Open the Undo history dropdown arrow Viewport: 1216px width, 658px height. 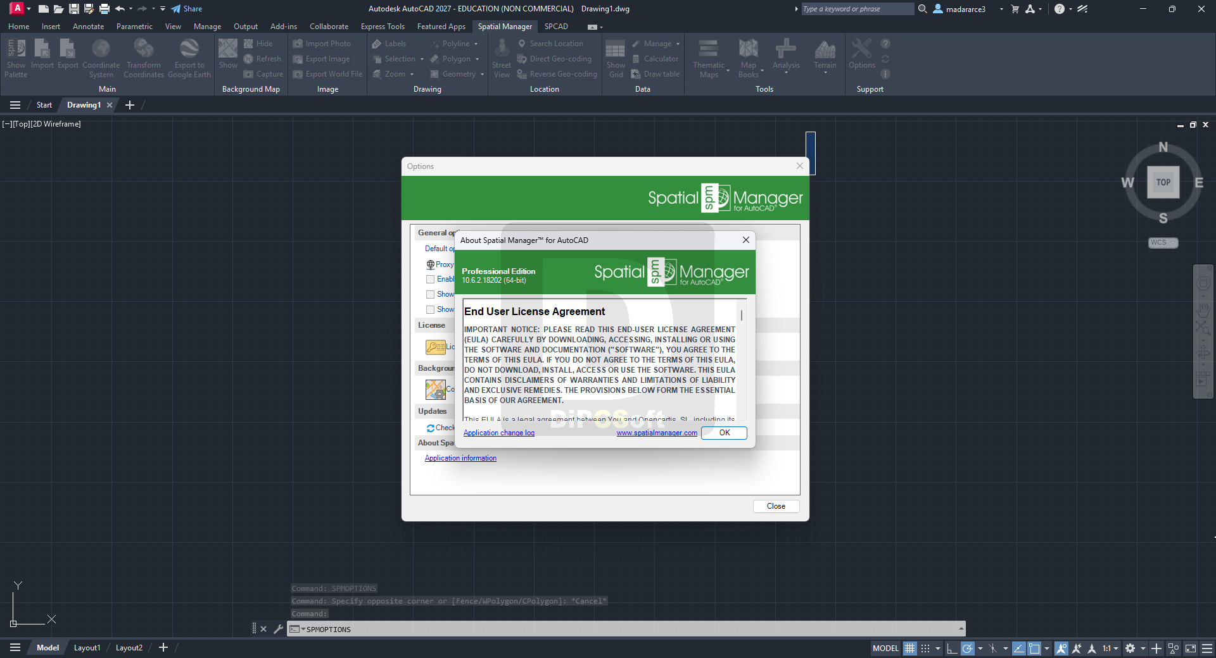(x=130, y=9)
